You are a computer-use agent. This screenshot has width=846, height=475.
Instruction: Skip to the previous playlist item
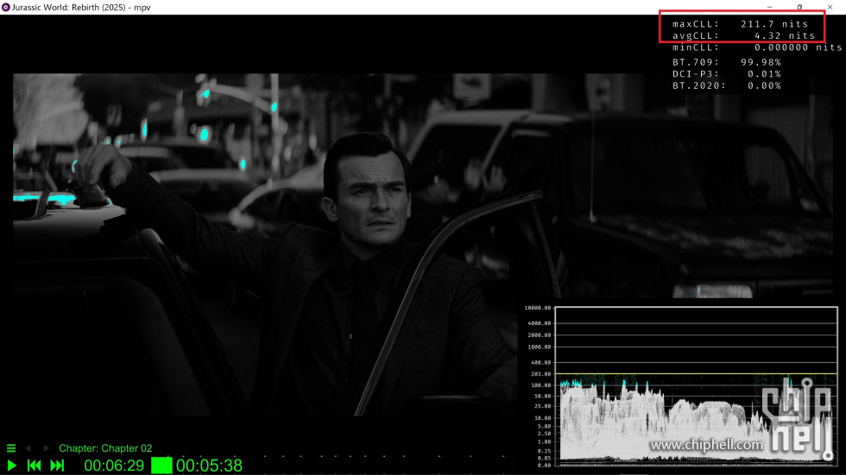tap(35, 466)
